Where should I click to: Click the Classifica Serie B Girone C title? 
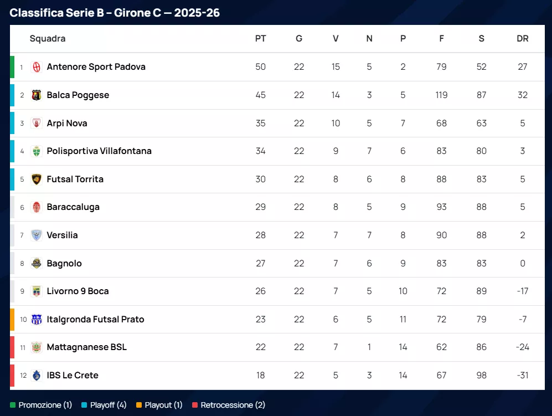click(115, 13)
